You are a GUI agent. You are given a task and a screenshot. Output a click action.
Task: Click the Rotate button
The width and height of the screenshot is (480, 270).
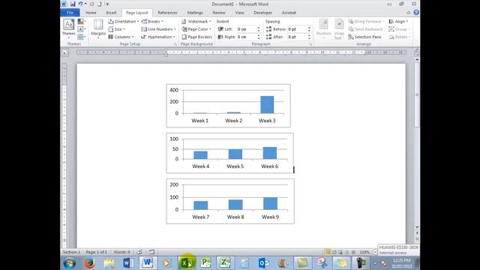pyautogui.click(x=400, y=37)
